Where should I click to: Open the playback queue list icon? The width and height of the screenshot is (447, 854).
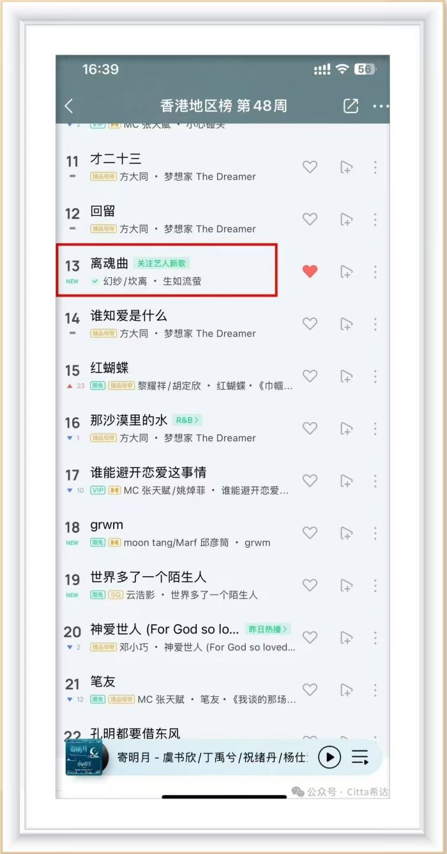point(360,758)
